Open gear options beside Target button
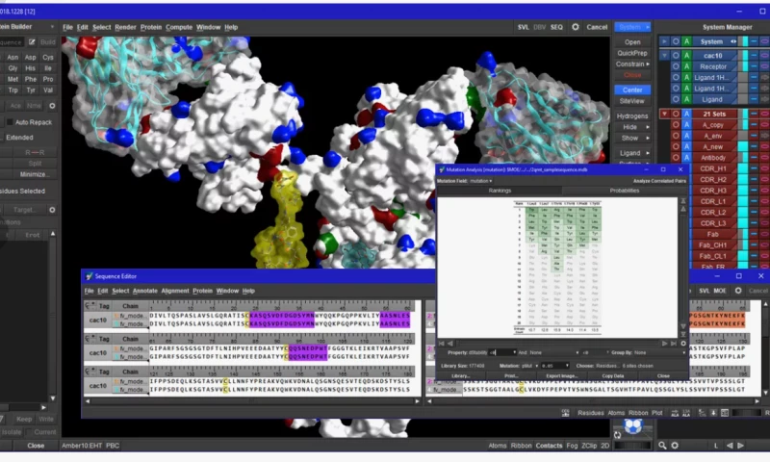The height and width of the screenshot is (462, 770). pyautogui.click(x=52, y=210)
